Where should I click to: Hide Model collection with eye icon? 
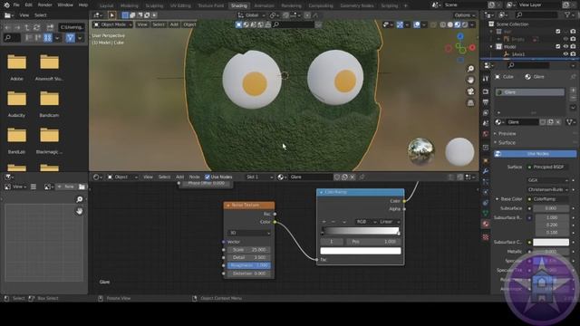[565, 46]
